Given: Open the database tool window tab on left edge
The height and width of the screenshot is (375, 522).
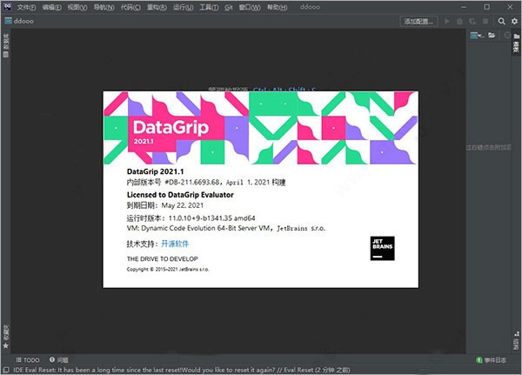Looking at the screenshot, I should [6, 45].
